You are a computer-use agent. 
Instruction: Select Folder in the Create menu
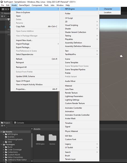(x=79, y=13)
